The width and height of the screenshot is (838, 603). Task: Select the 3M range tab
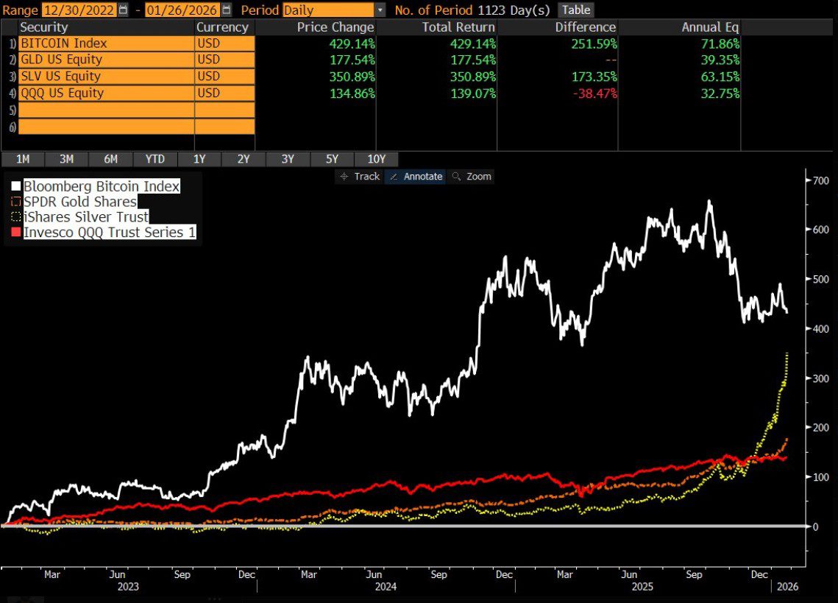[x=66, y=159]
